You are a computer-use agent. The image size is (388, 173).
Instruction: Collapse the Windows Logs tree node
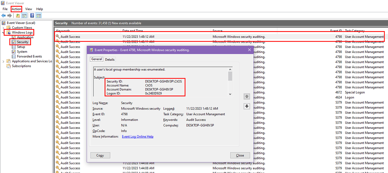(x=3, y=33)
